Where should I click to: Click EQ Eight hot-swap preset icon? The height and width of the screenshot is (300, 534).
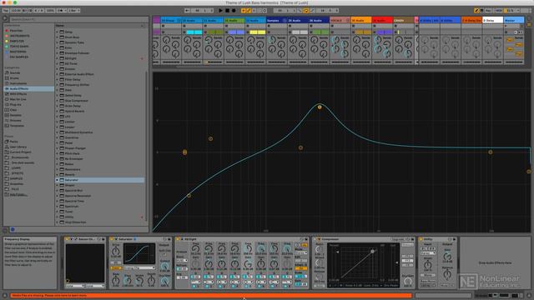coord(302,239)
